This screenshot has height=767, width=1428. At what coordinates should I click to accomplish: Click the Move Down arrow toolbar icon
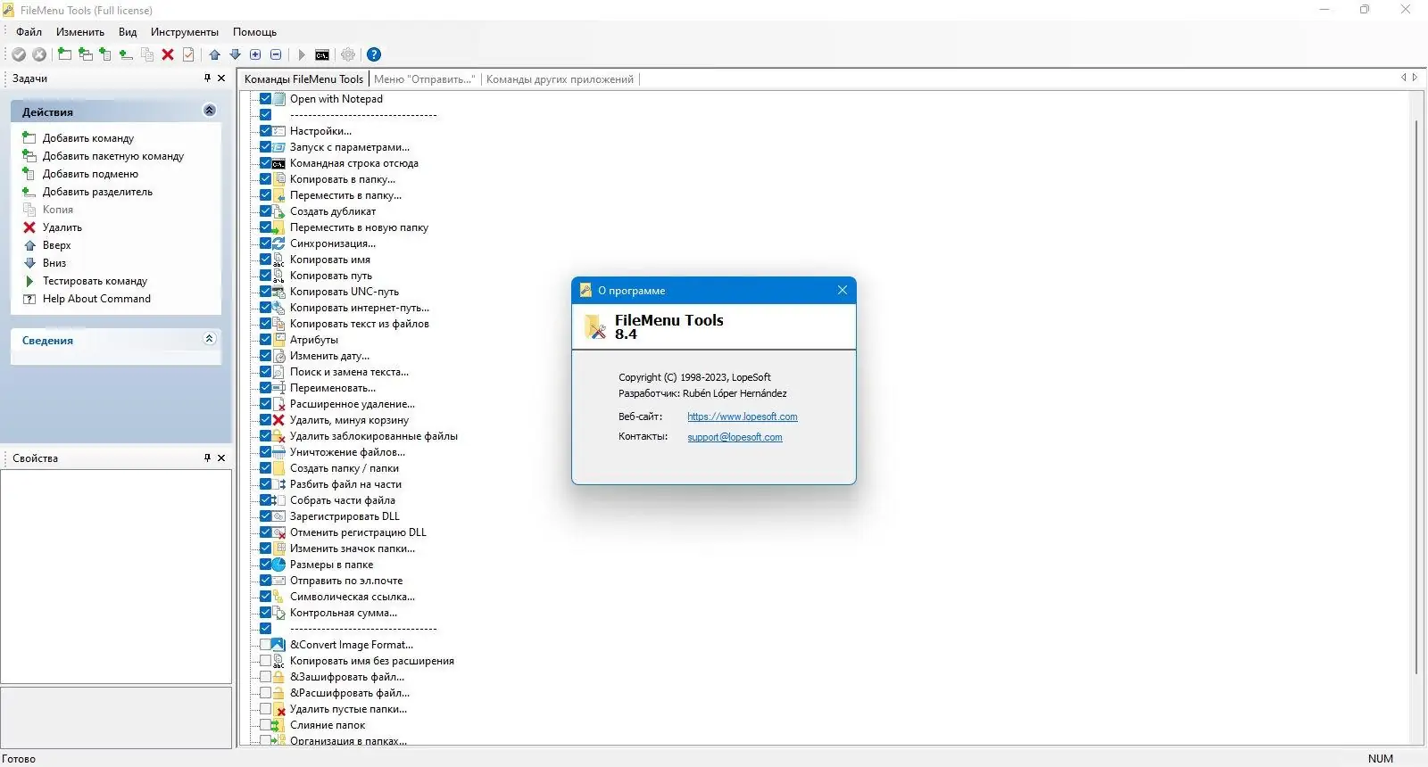[235, 54]
